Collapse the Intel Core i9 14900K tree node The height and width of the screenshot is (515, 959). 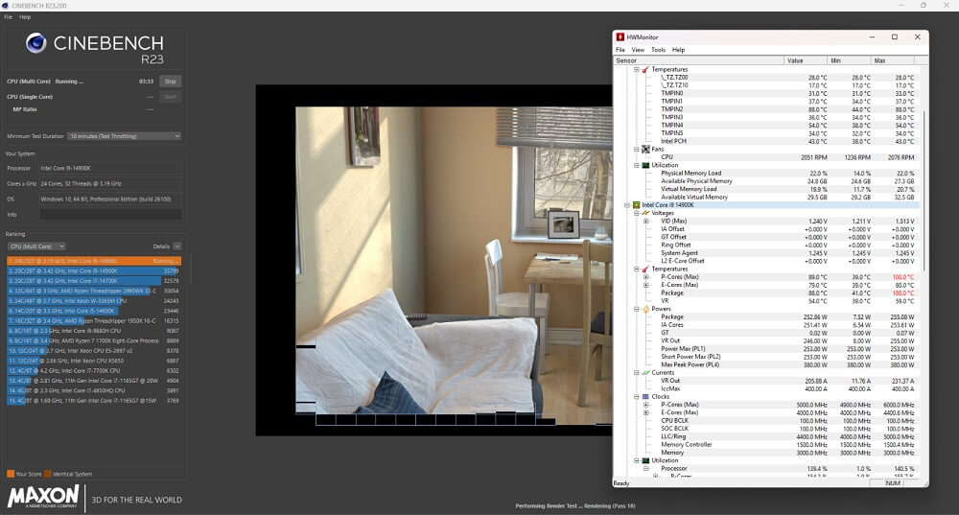tap(626, 205)
